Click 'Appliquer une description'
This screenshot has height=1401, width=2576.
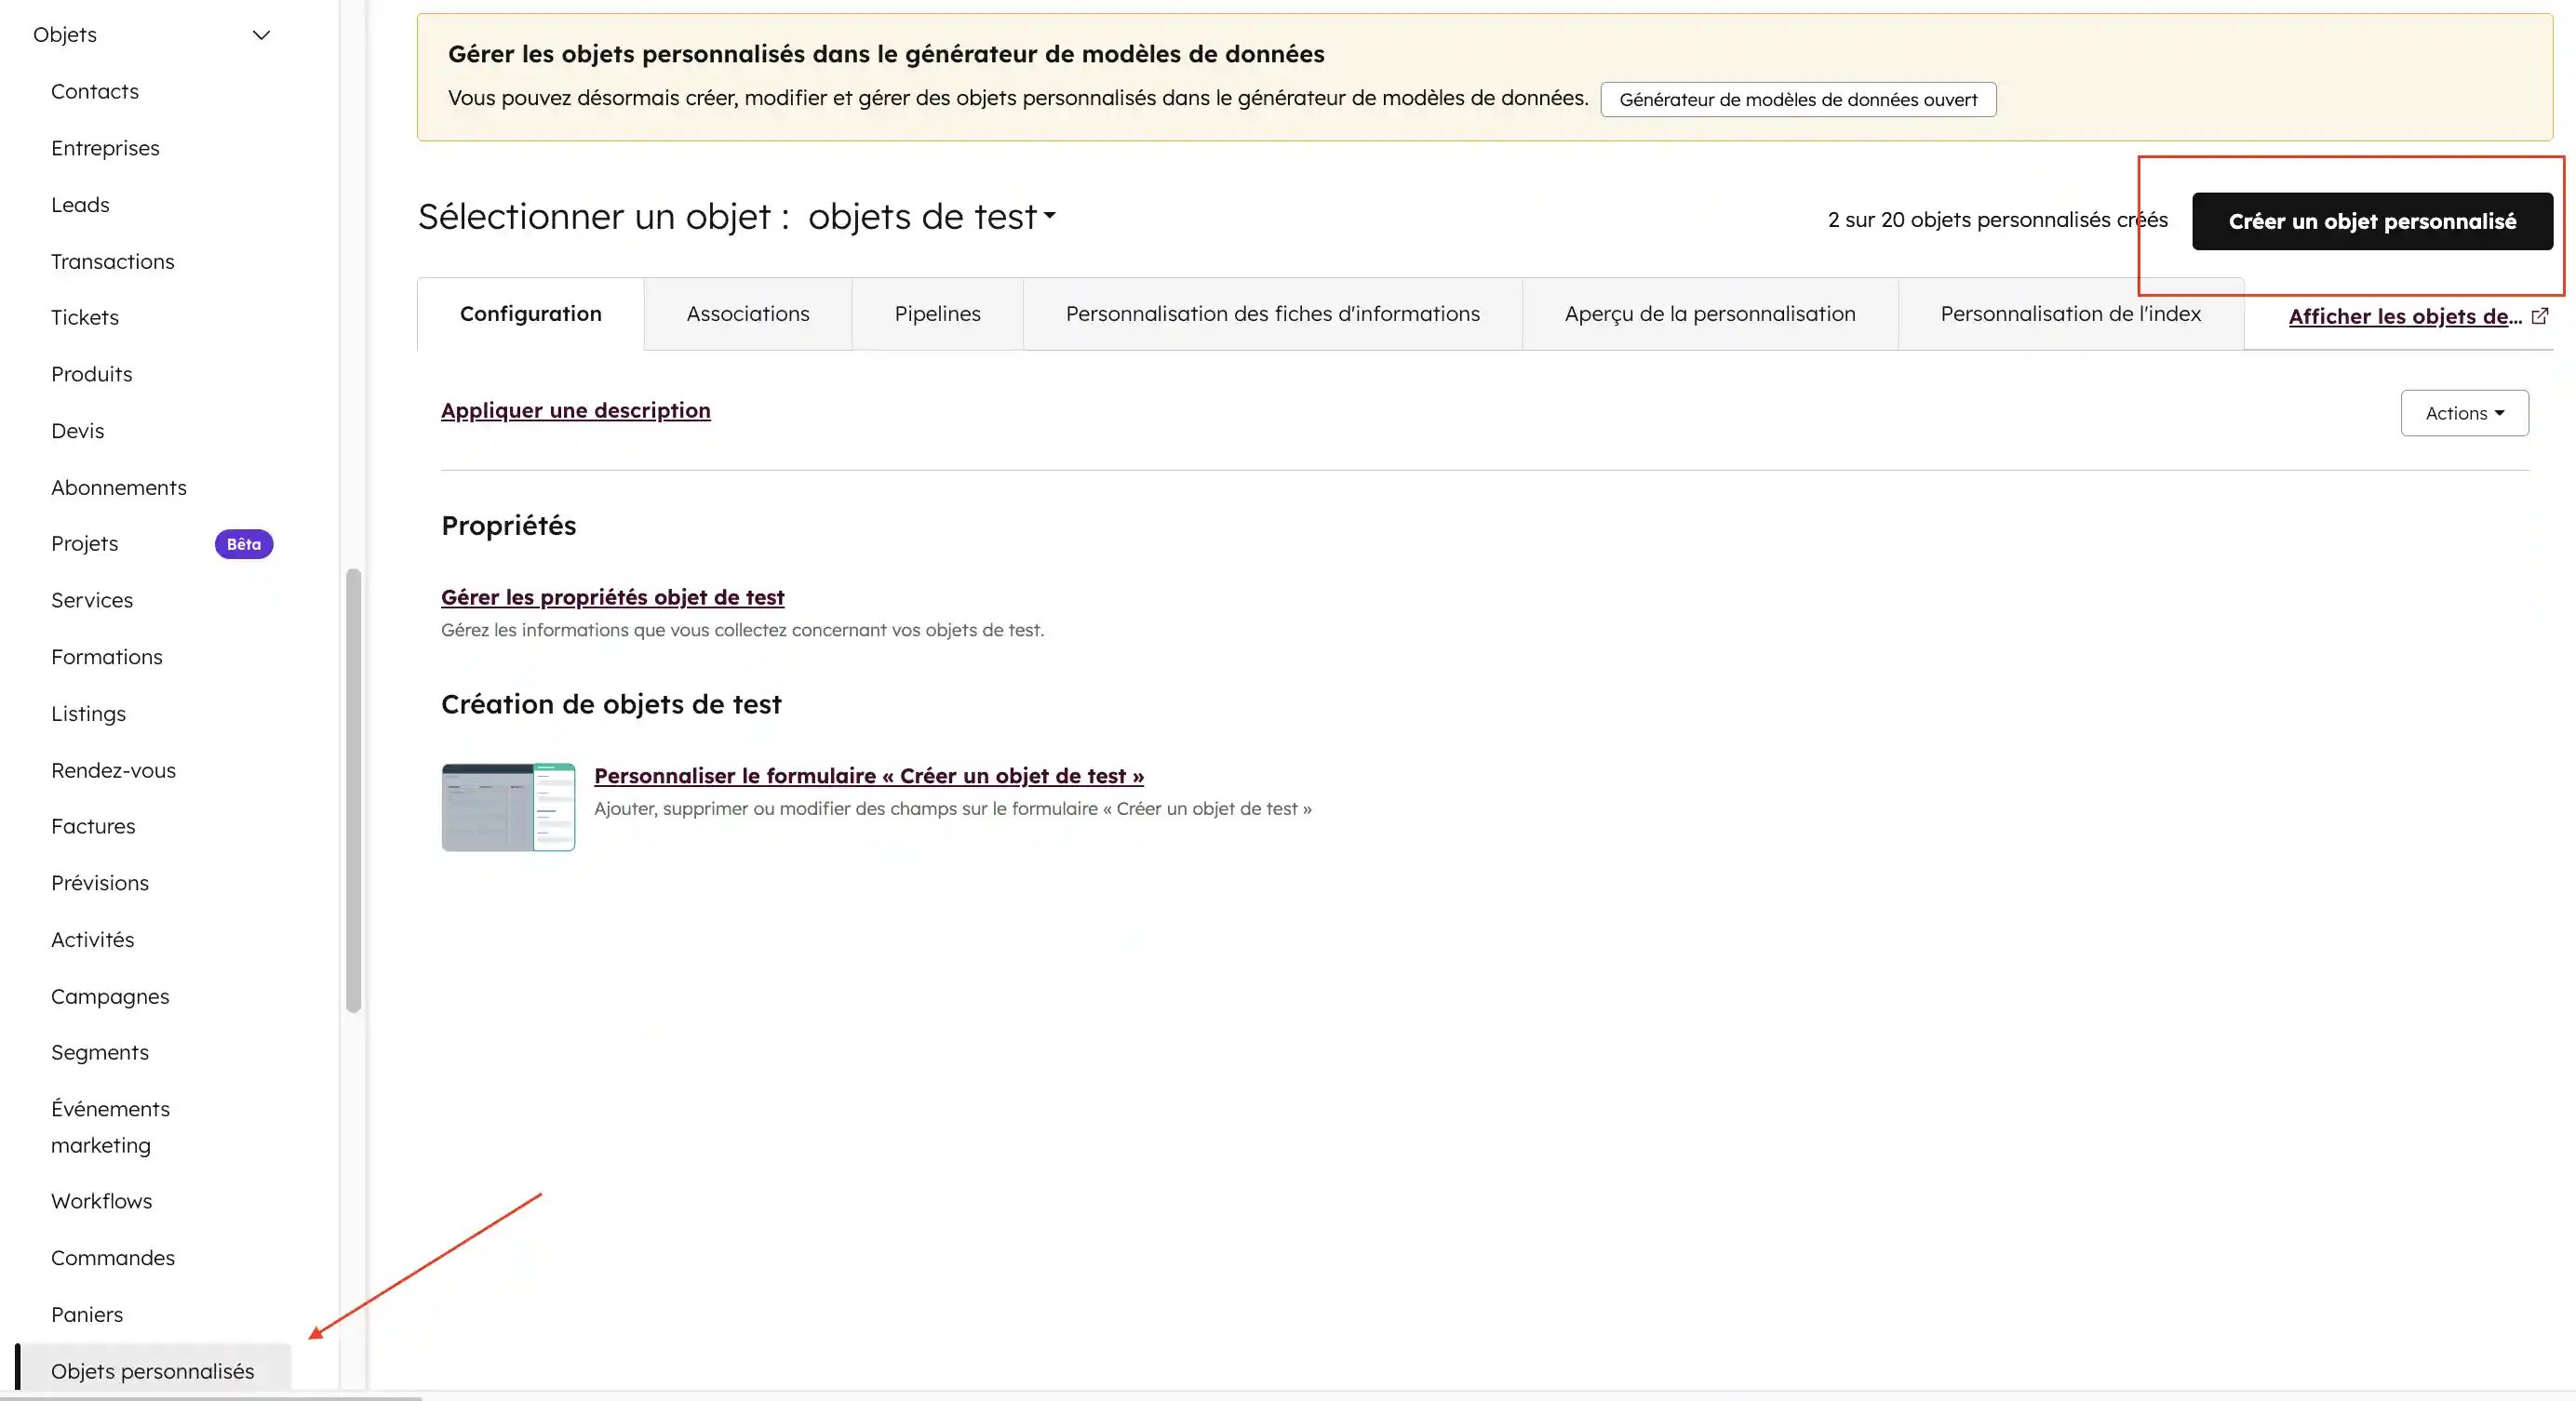point(575,410)
